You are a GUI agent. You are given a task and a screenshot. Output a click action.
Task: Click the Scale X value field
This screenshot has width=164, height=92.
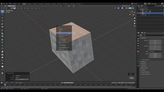coord(155,54)
